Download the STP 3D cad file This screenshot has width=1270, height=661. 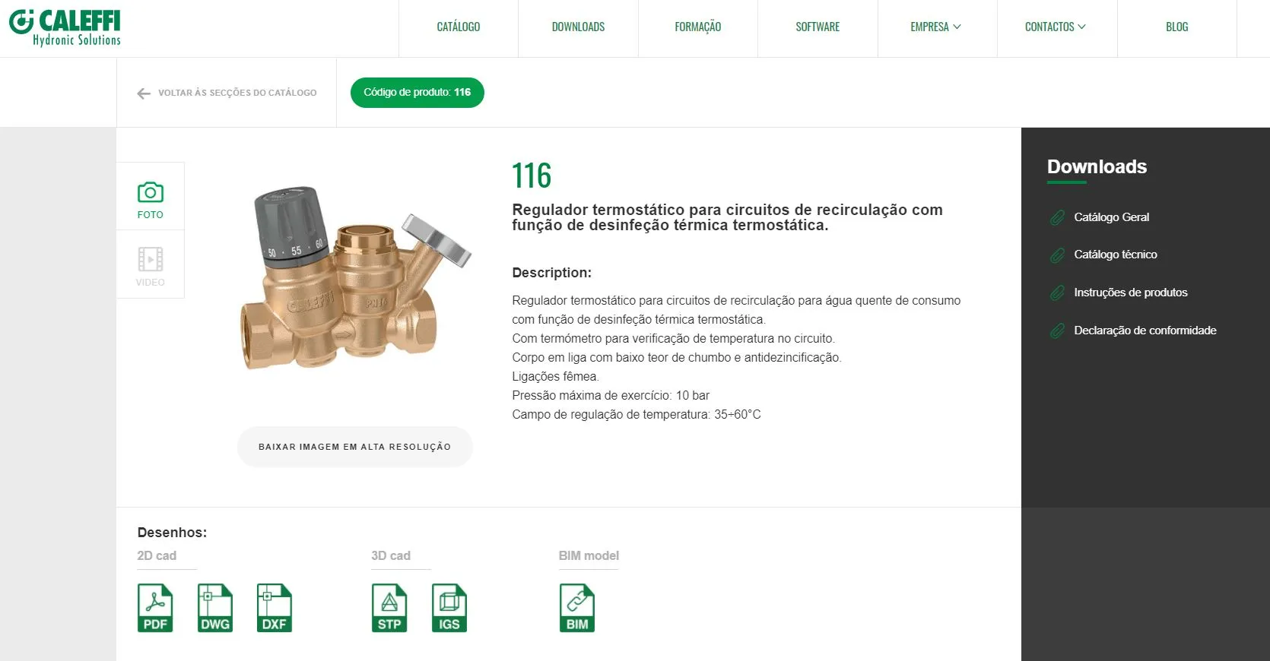389,608
